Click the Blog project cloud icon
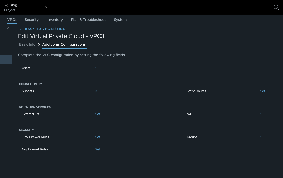This screenshot has width=283, height=178. [x=6, y=5]
